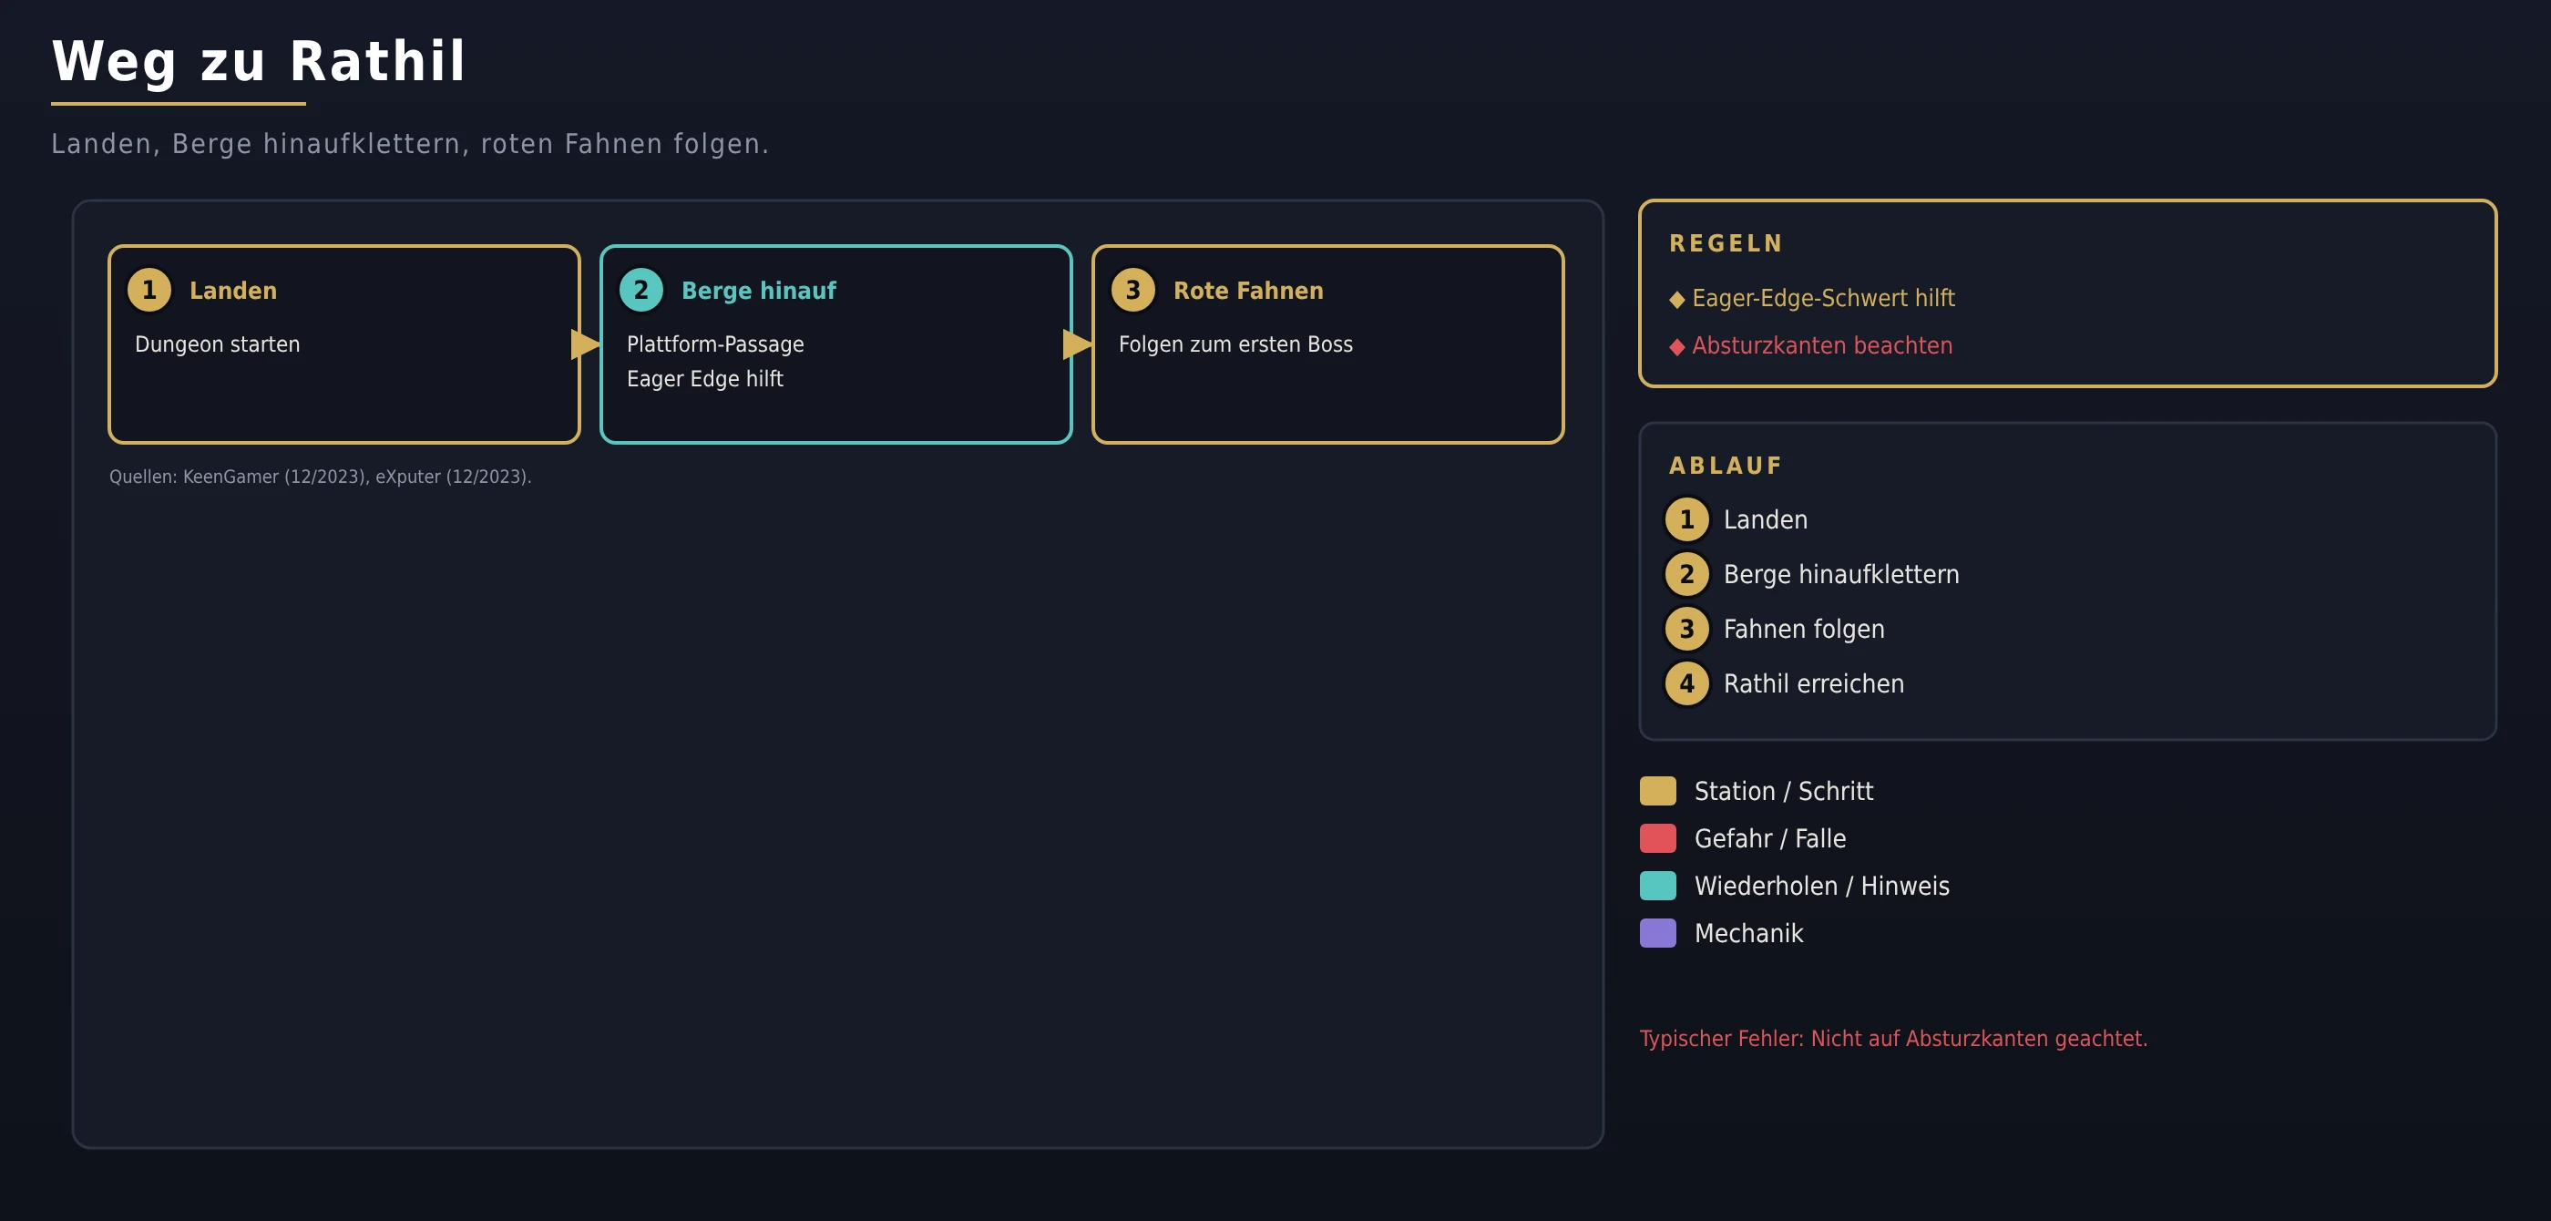The height and width of the screenshot is (1221, 2551).
Task: Select the Rote Fahnen card heading
Action: click(1248, 290)
